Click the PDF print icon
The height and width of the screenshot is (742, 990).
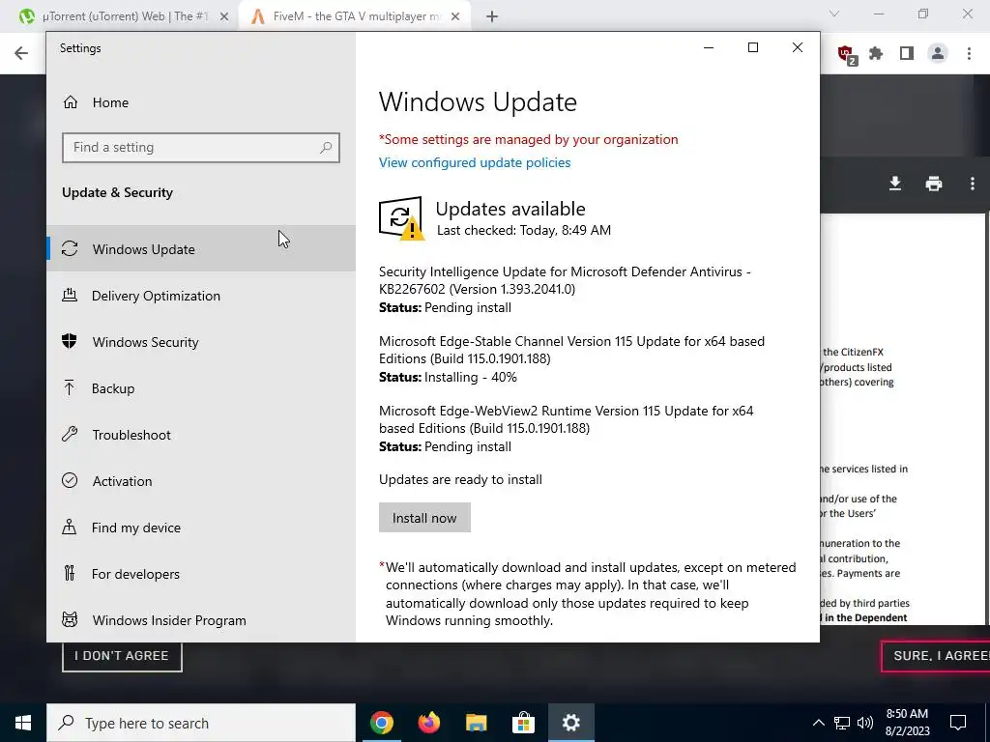[933, 184]
